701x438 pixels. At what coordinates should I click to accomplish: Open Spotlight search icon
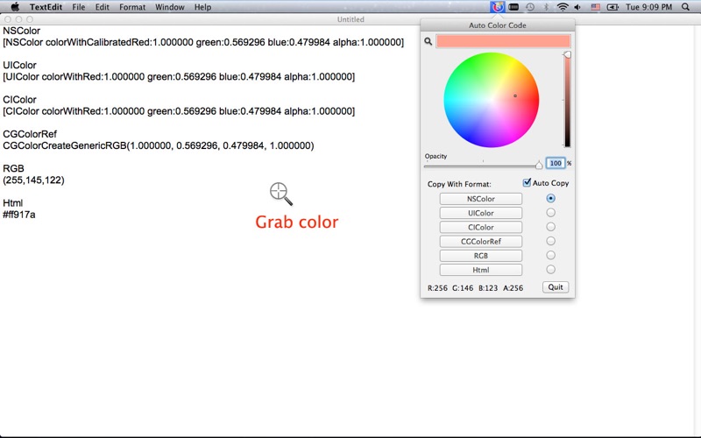pos(685,7)
